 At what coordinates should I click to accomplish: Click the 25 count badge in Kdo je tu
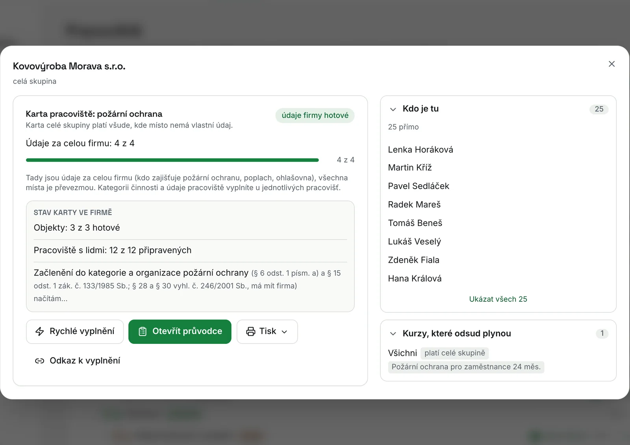coord(599,109)
